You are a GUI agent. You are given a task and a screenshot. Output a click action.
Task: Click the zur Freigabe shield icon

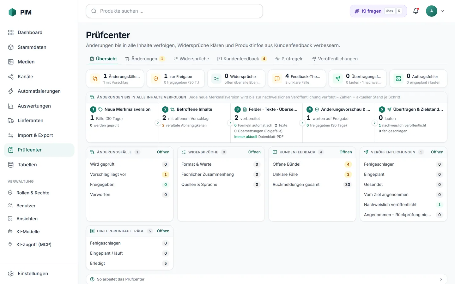pyautogui.click(x=156, y=79)
